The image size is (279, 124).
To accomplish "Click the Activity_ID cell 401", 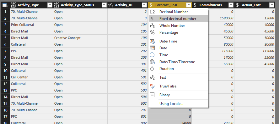I will [x=127, y=71].
